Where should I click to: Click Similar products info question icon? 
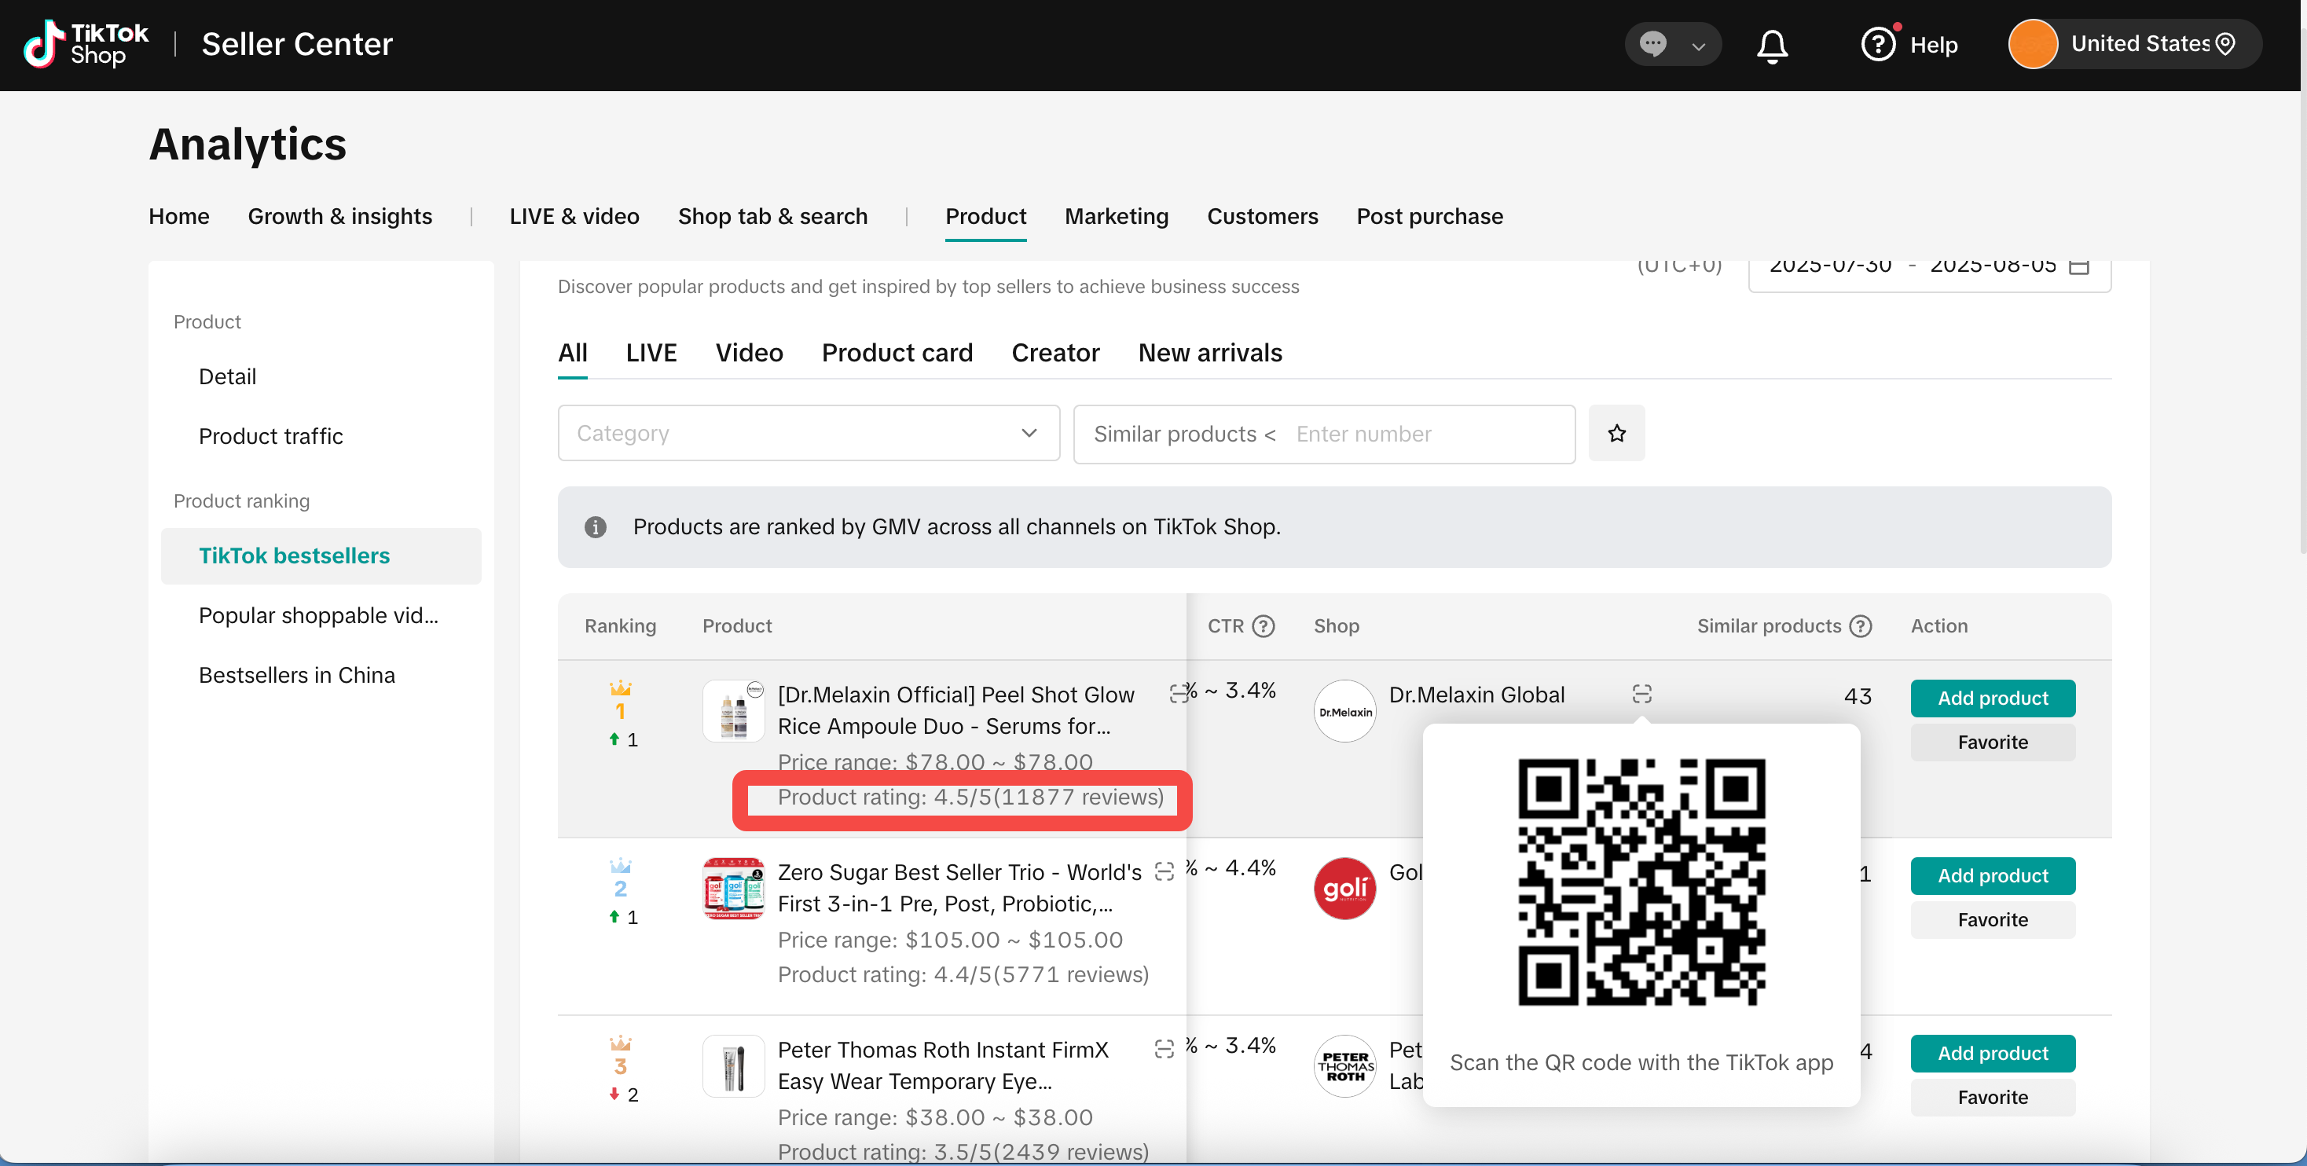point(1860,626)
